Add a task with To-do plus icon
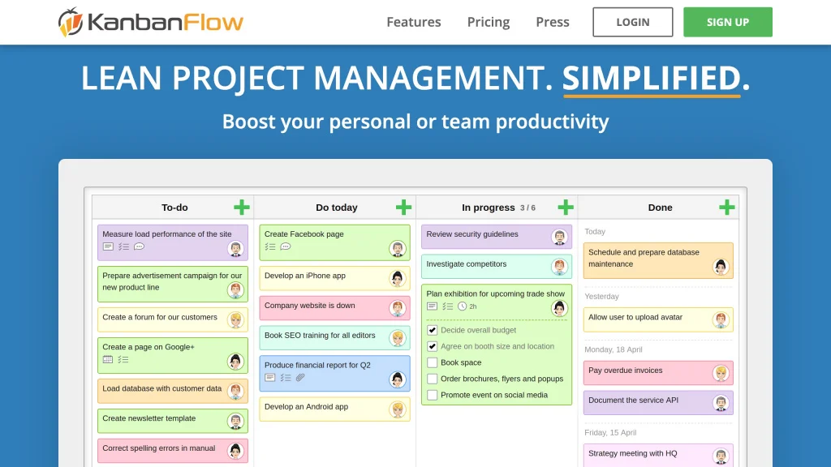This screenshot has width=831, height=467. pos(241,208)
